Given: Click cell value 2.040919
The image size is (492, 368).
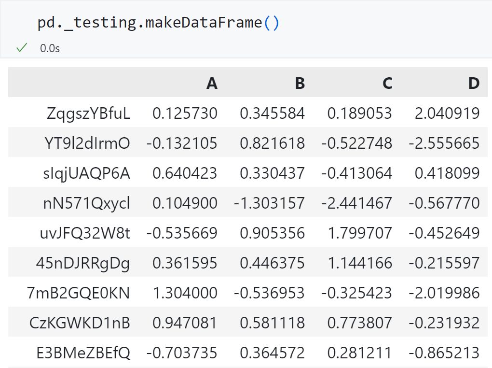Looking at the screenshot, I should 447,113.
